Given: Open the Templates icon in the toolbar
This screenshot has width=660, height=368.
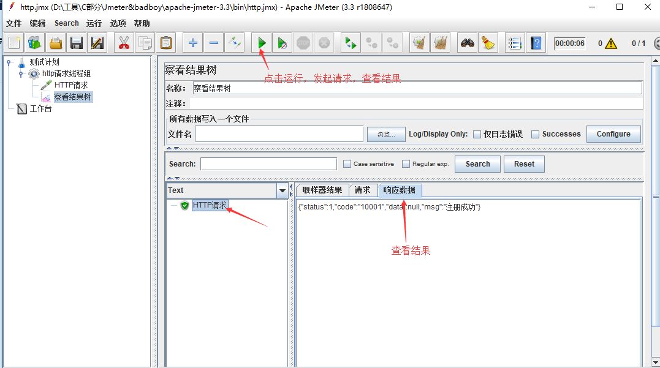Looking at the screenshot, I should coord(34,43).
